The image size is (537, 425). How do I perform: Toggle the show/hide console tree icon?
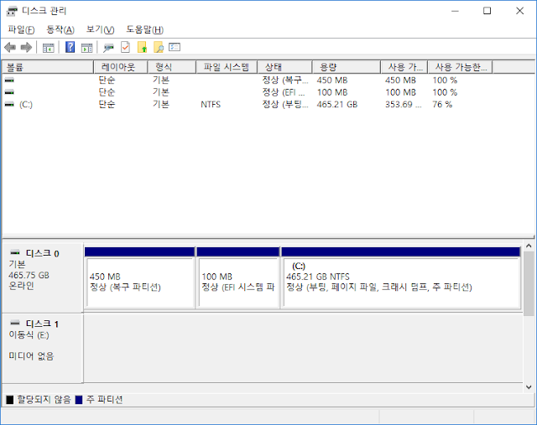click(48, 48)
